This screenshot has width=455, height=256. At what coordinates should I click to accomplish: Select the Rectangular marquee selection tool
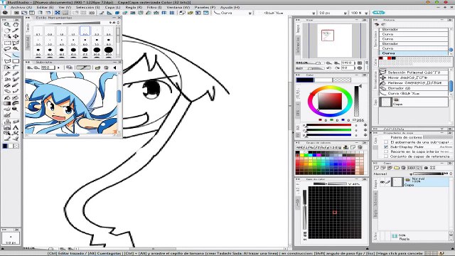pyautogui.click(x=7, y=43)
